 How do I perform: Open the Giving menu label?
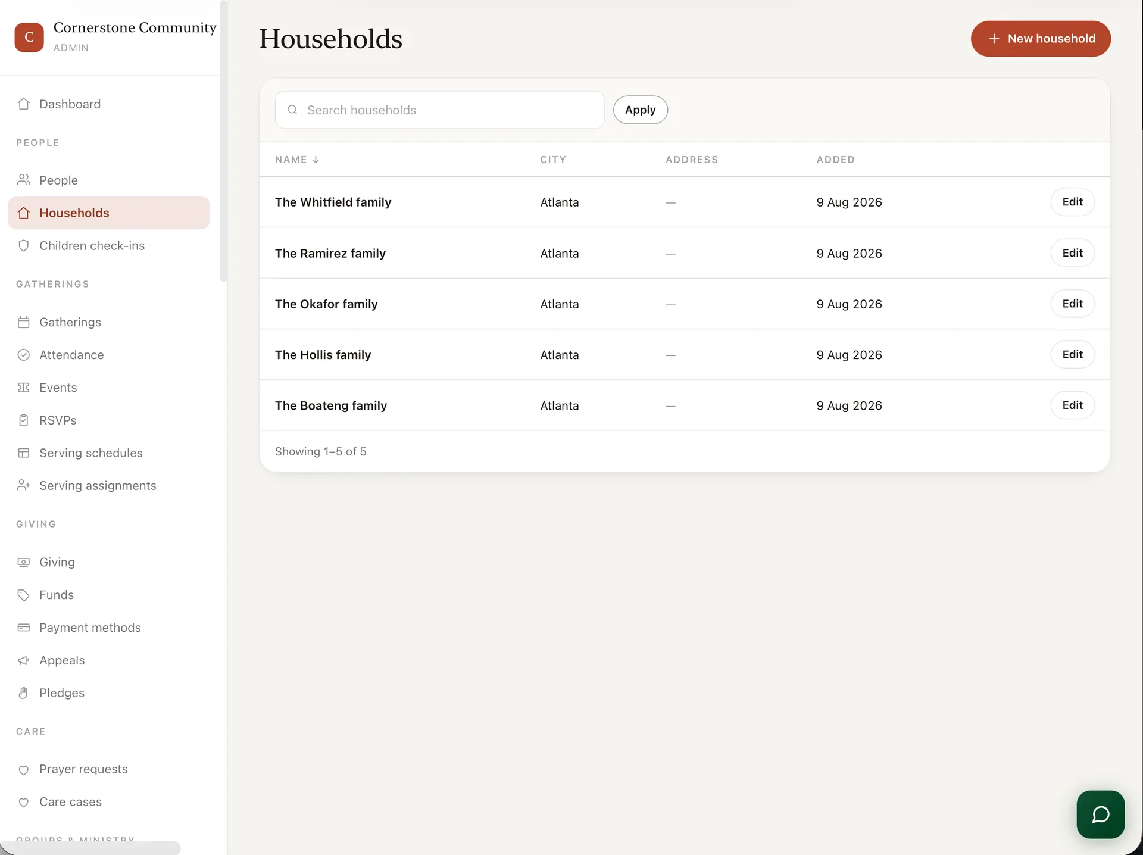[x=57, y=562]
